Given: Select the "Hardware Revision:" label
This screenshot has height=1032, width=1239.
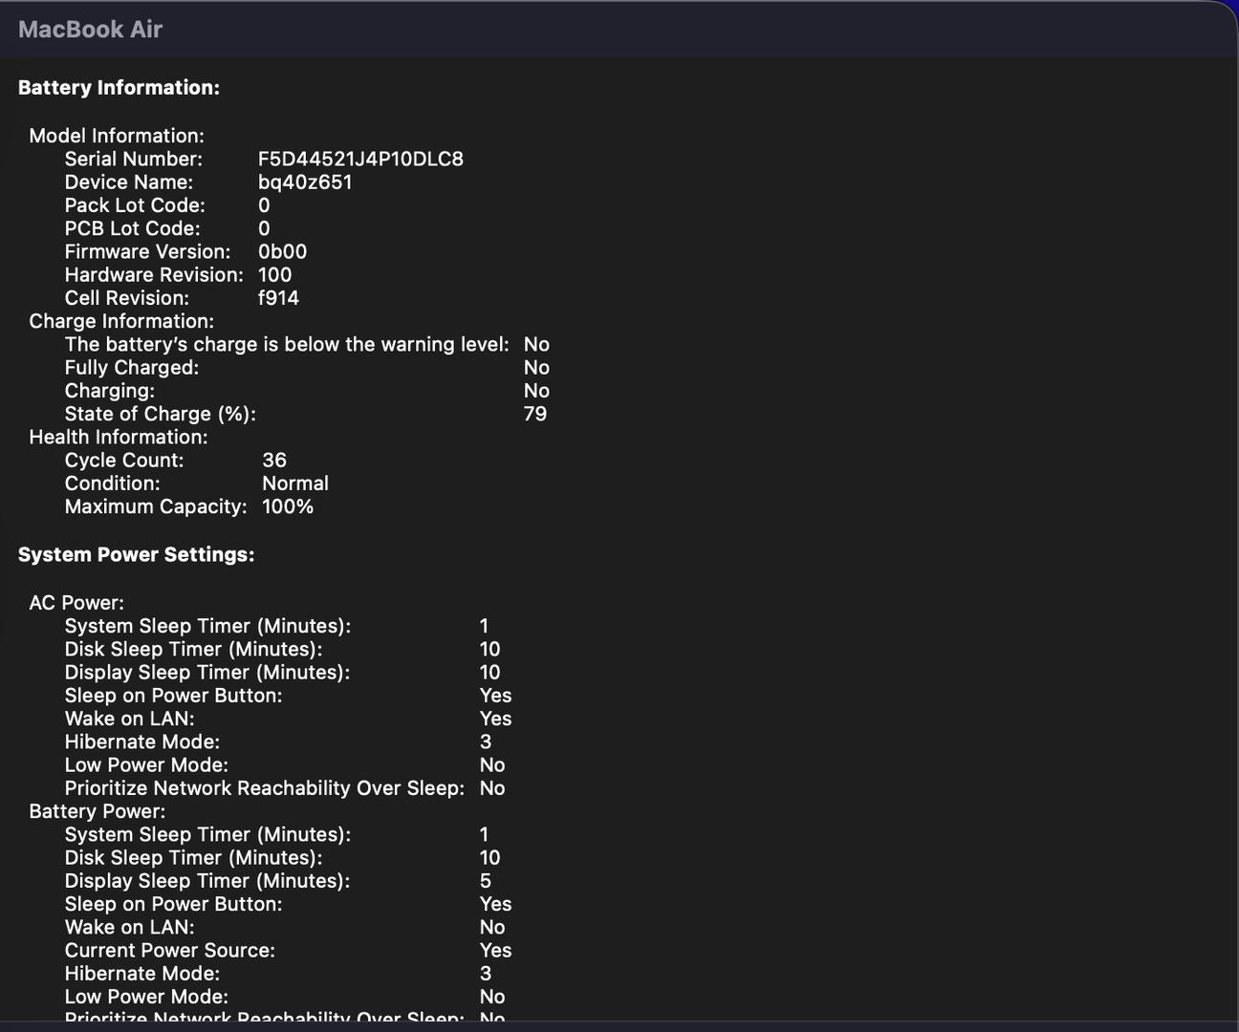Looking at the screenshot, I should click(154, 274).
